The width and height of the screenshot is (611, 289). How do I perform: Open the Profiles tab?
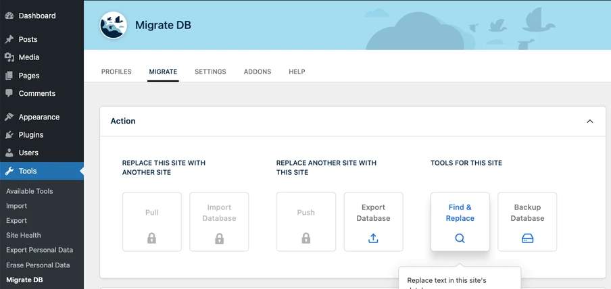coord(116,72)
